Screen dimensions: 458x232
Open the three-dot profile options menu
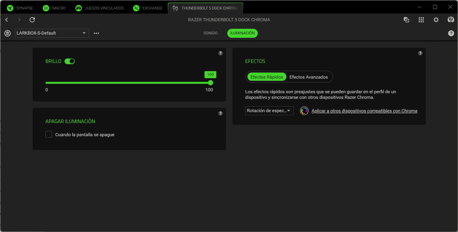coord(96,33)
